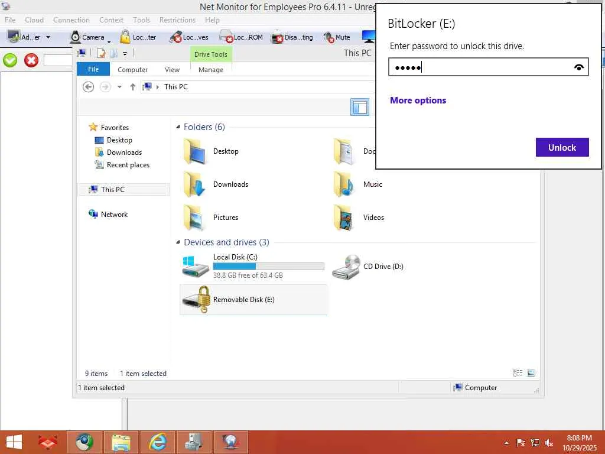
Task: Click the Unlock button in BitLocker
Action: tap(562, 147)
